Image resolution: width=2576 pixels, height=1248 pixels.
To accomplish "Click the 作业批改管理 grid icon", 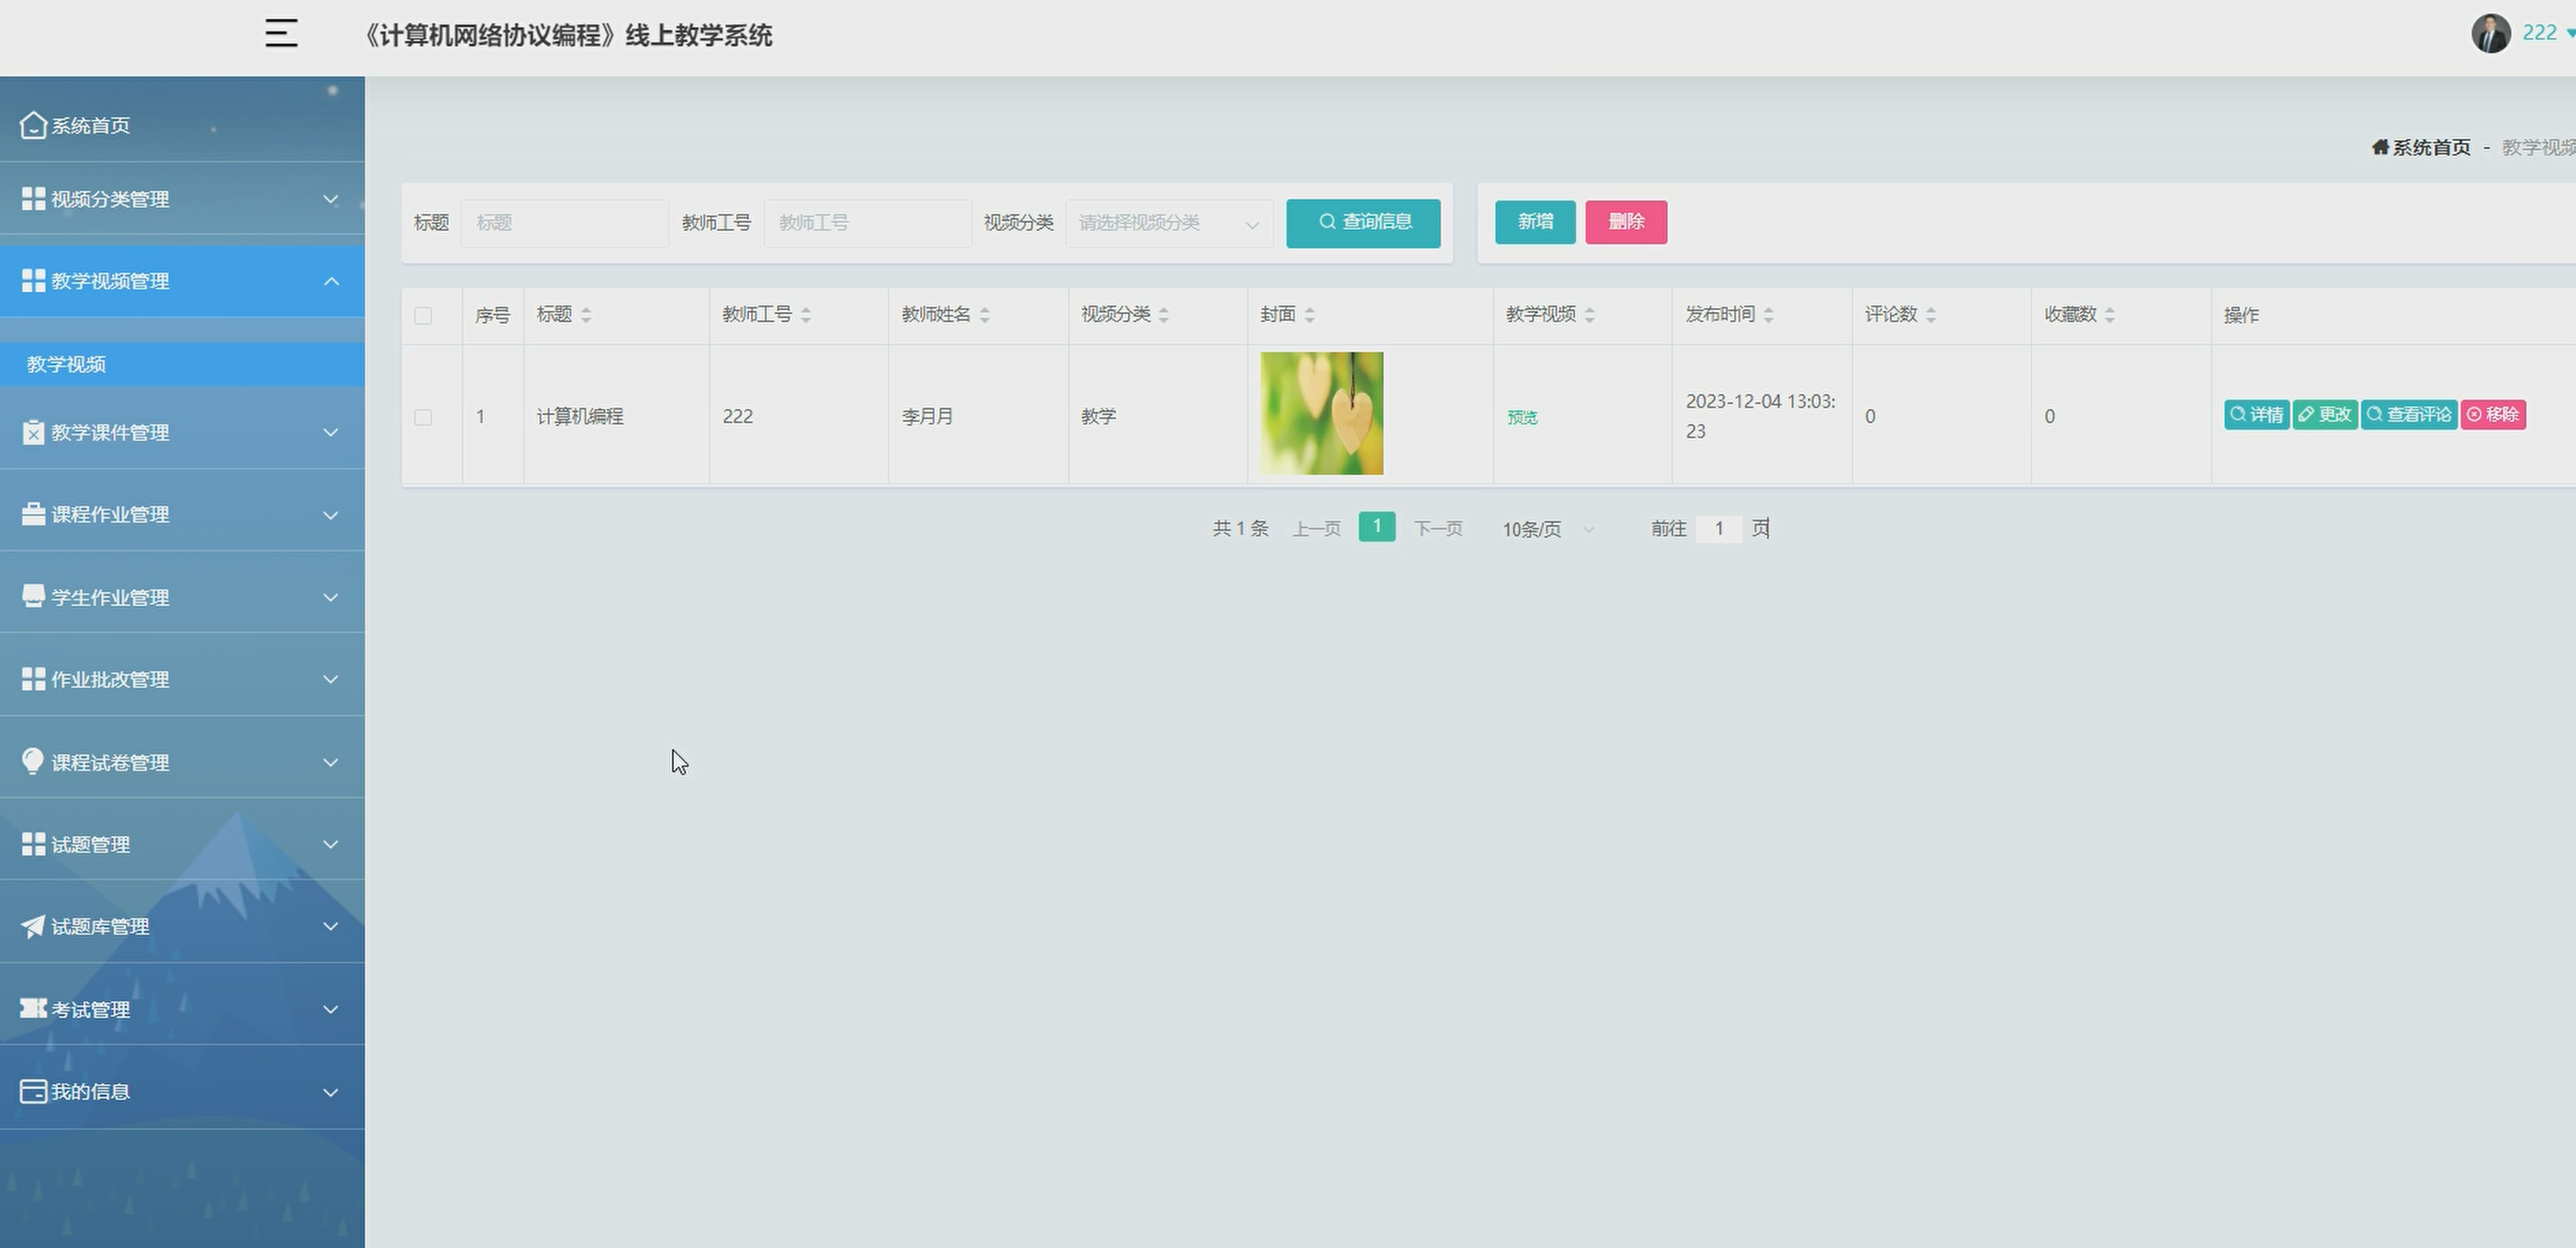I will click(33, 679).
